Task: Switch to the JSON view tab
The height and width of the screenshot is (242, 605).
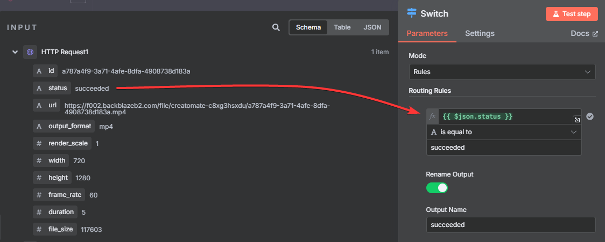Action: [x=372, y=27]
